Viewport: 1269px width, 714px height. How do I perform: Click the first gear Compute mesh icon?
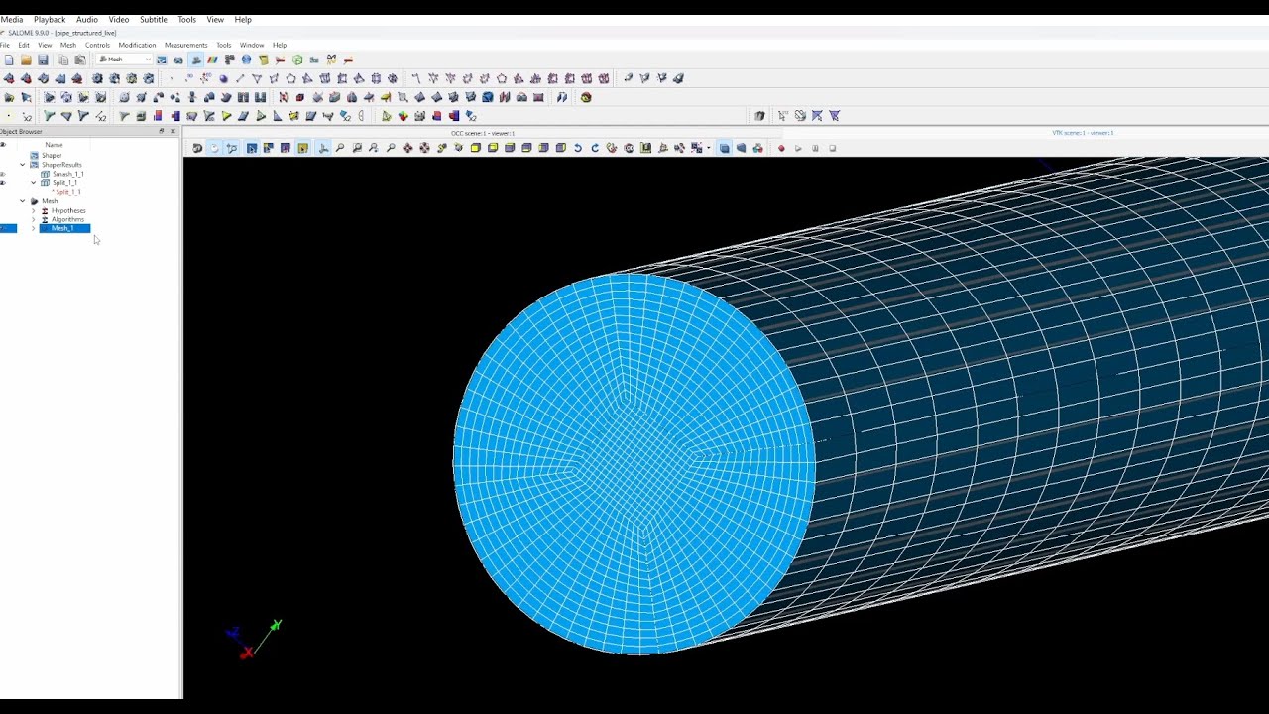point(97,78)
